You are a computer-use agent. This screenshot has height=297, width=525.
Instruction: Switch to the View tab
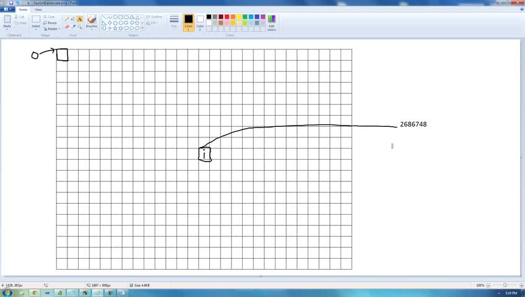(x=38, y=10)
